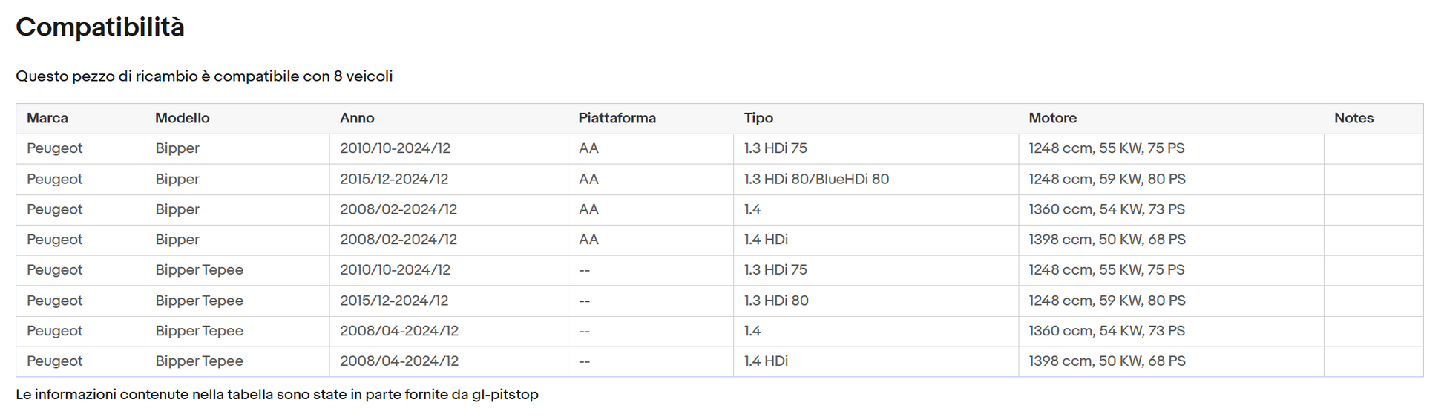Click the gl-pitstop information note below the table
Screen dimensions: 1444x420
click(x=277, y=395)
